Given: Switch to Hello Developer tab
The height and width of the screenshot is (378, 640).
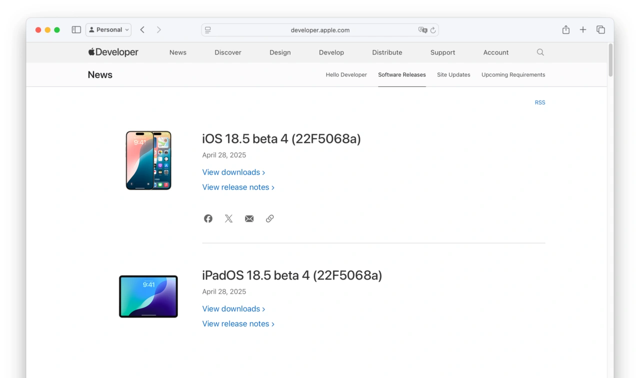Looking at the screenshot, I should pyautogui.click(x=346, y=75).
